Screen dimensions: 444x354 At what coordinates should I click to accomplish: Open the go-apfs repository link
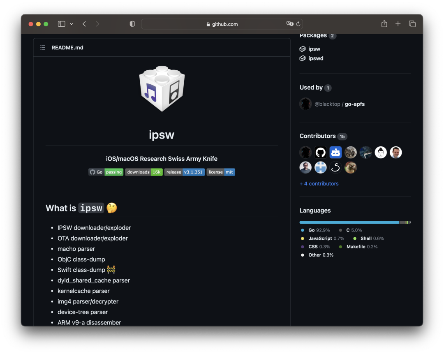point(354,104)
